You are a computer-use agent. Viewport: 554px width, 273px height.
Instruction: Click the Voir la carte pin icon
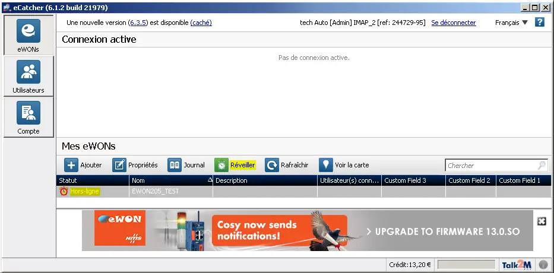click(326, 165)
